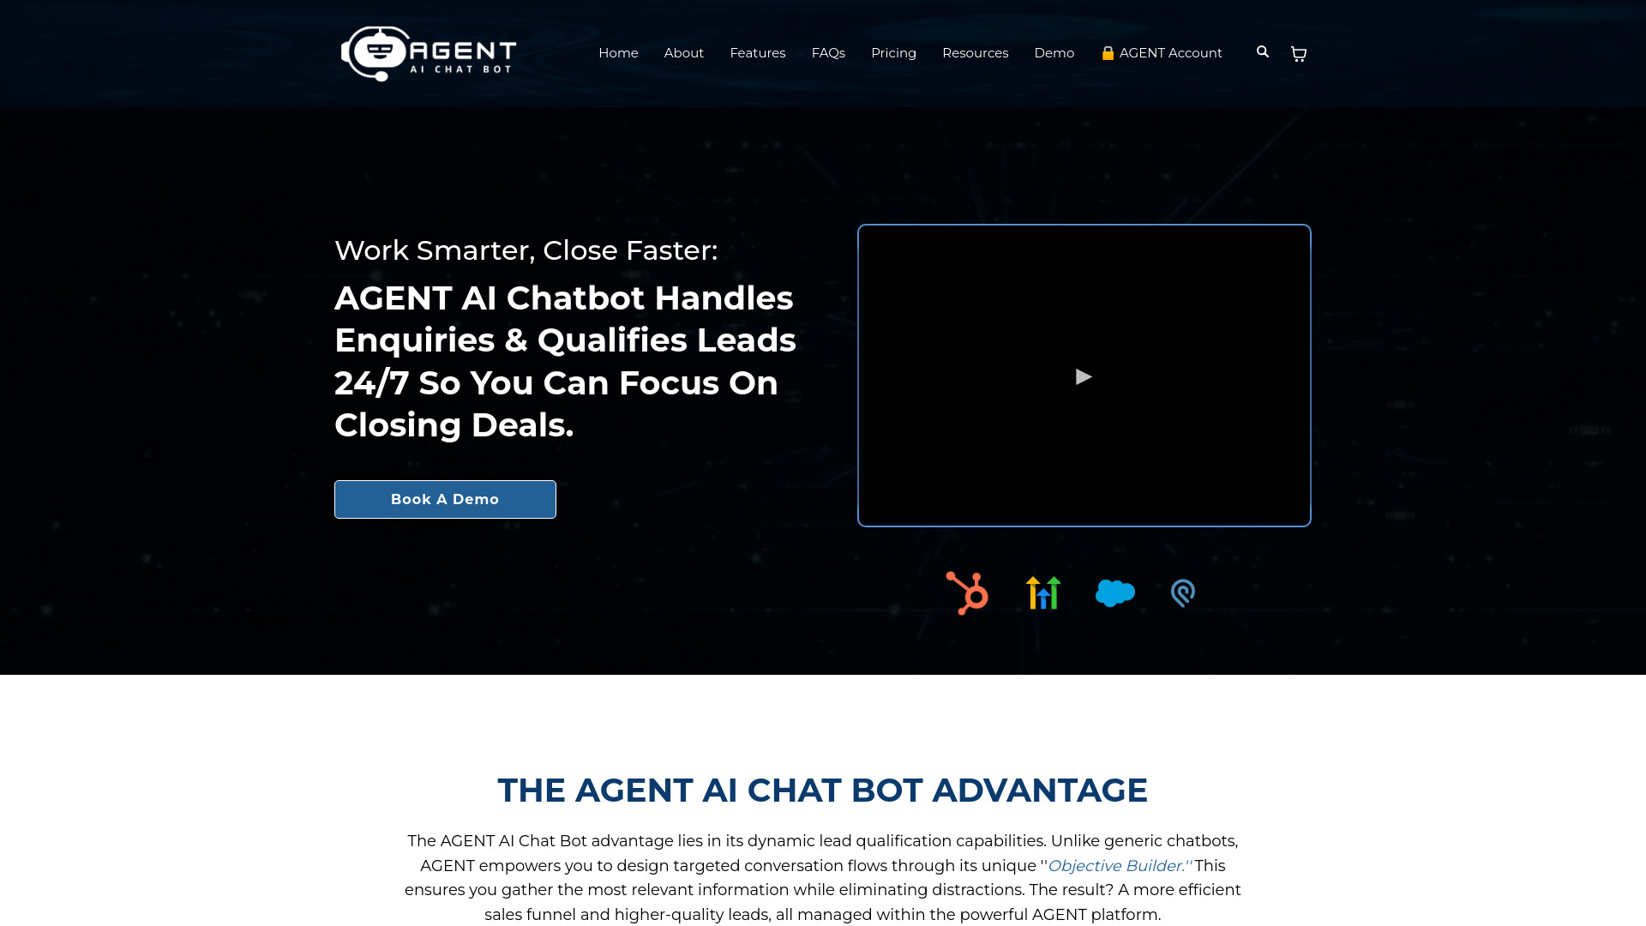
Task: Click the HubSpot integration icon
Action: pos(966,592)
